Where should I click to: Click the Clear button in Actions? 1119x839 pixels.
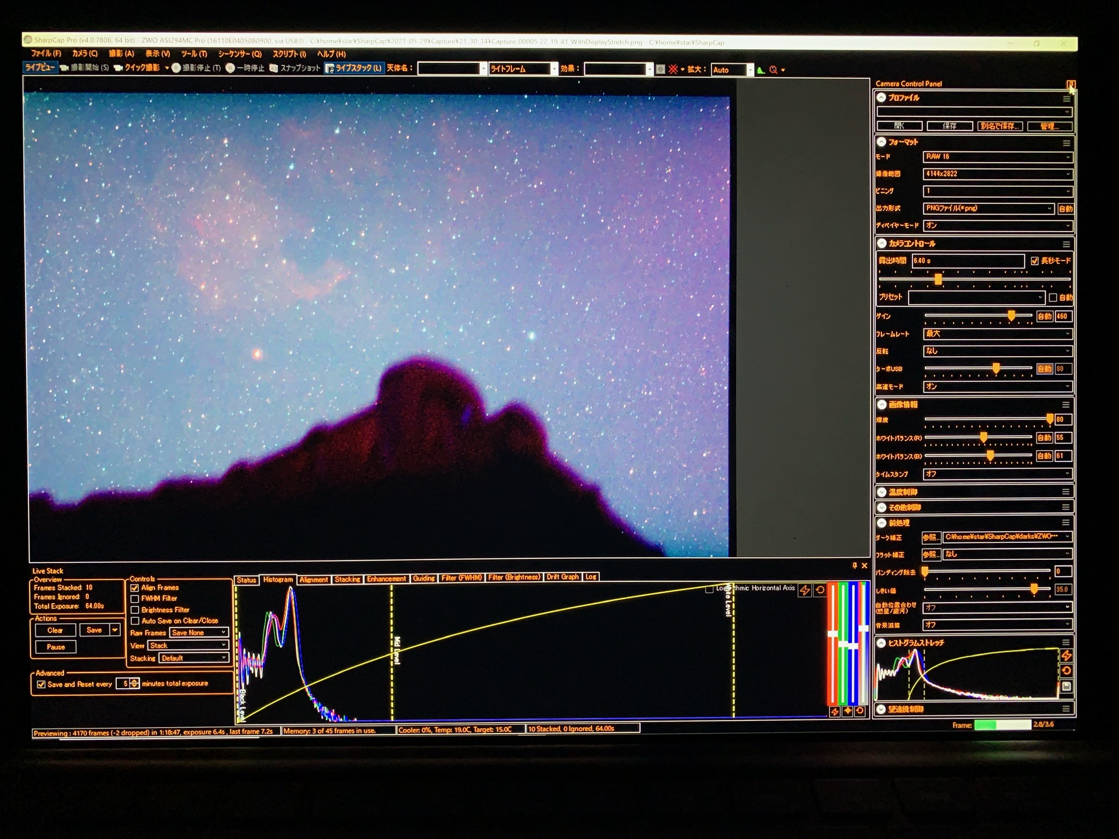point(55,630)
